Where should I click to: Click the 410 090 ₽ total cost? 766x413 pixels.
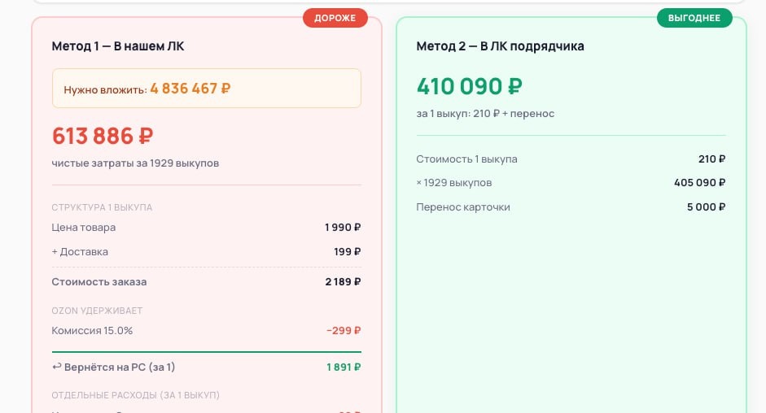tap(469, 86)
